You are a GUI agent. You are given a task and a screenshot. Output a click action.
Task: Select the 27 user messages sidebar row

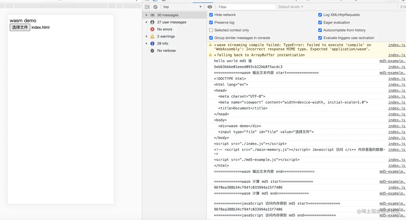pos(175,22)
